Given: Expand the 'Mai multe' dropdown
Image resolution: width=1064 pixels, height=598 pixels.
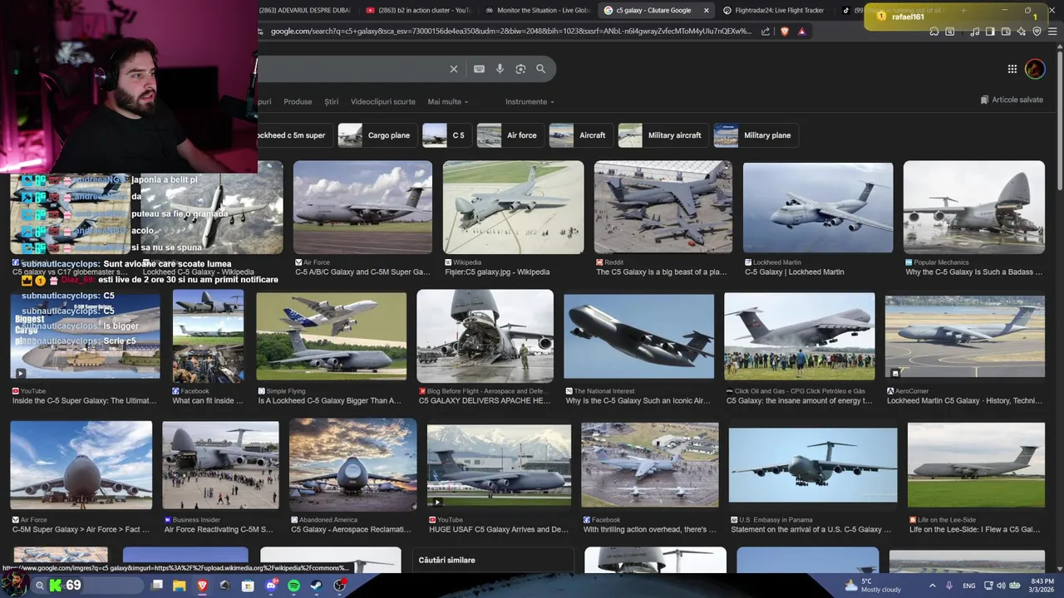Looking at the screenshot, I should 447,101.
